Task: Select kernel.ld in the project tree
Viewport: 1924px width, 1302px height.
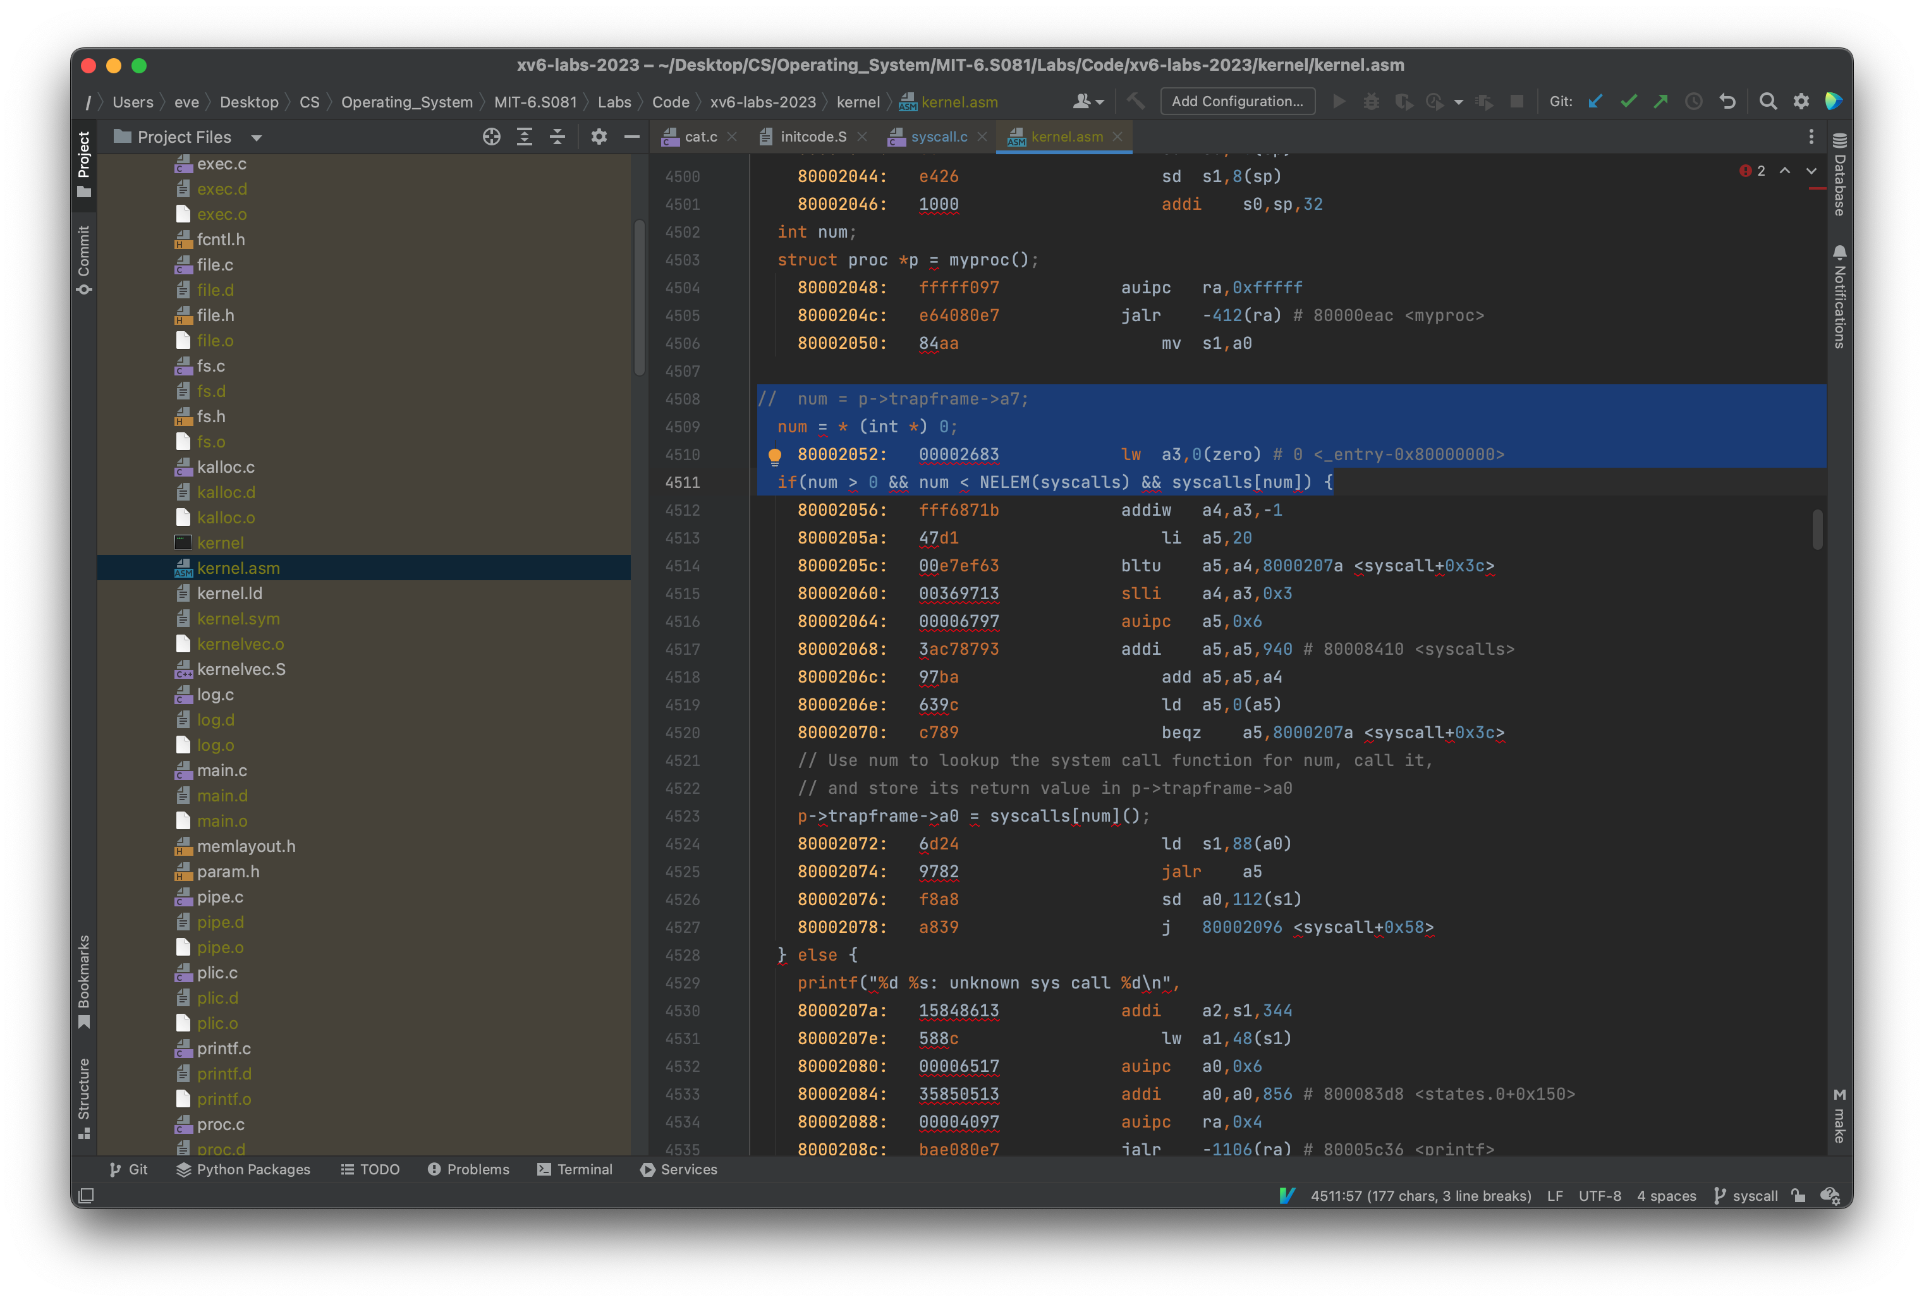Action: [229, 593]
